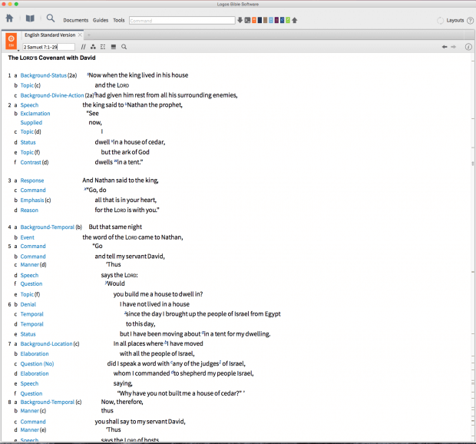The width and height of the screenshot is (476, 444).
Task: Click the Help question mark icon
Action: coord(469,20)
